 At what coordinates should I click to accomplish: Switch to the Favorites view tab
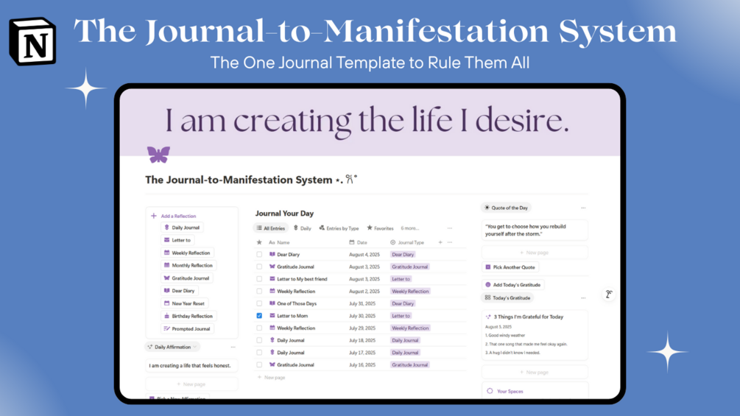pos(380,228)
